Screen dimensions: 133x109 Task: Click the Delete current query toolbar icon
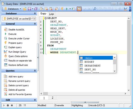coord(46,9)
